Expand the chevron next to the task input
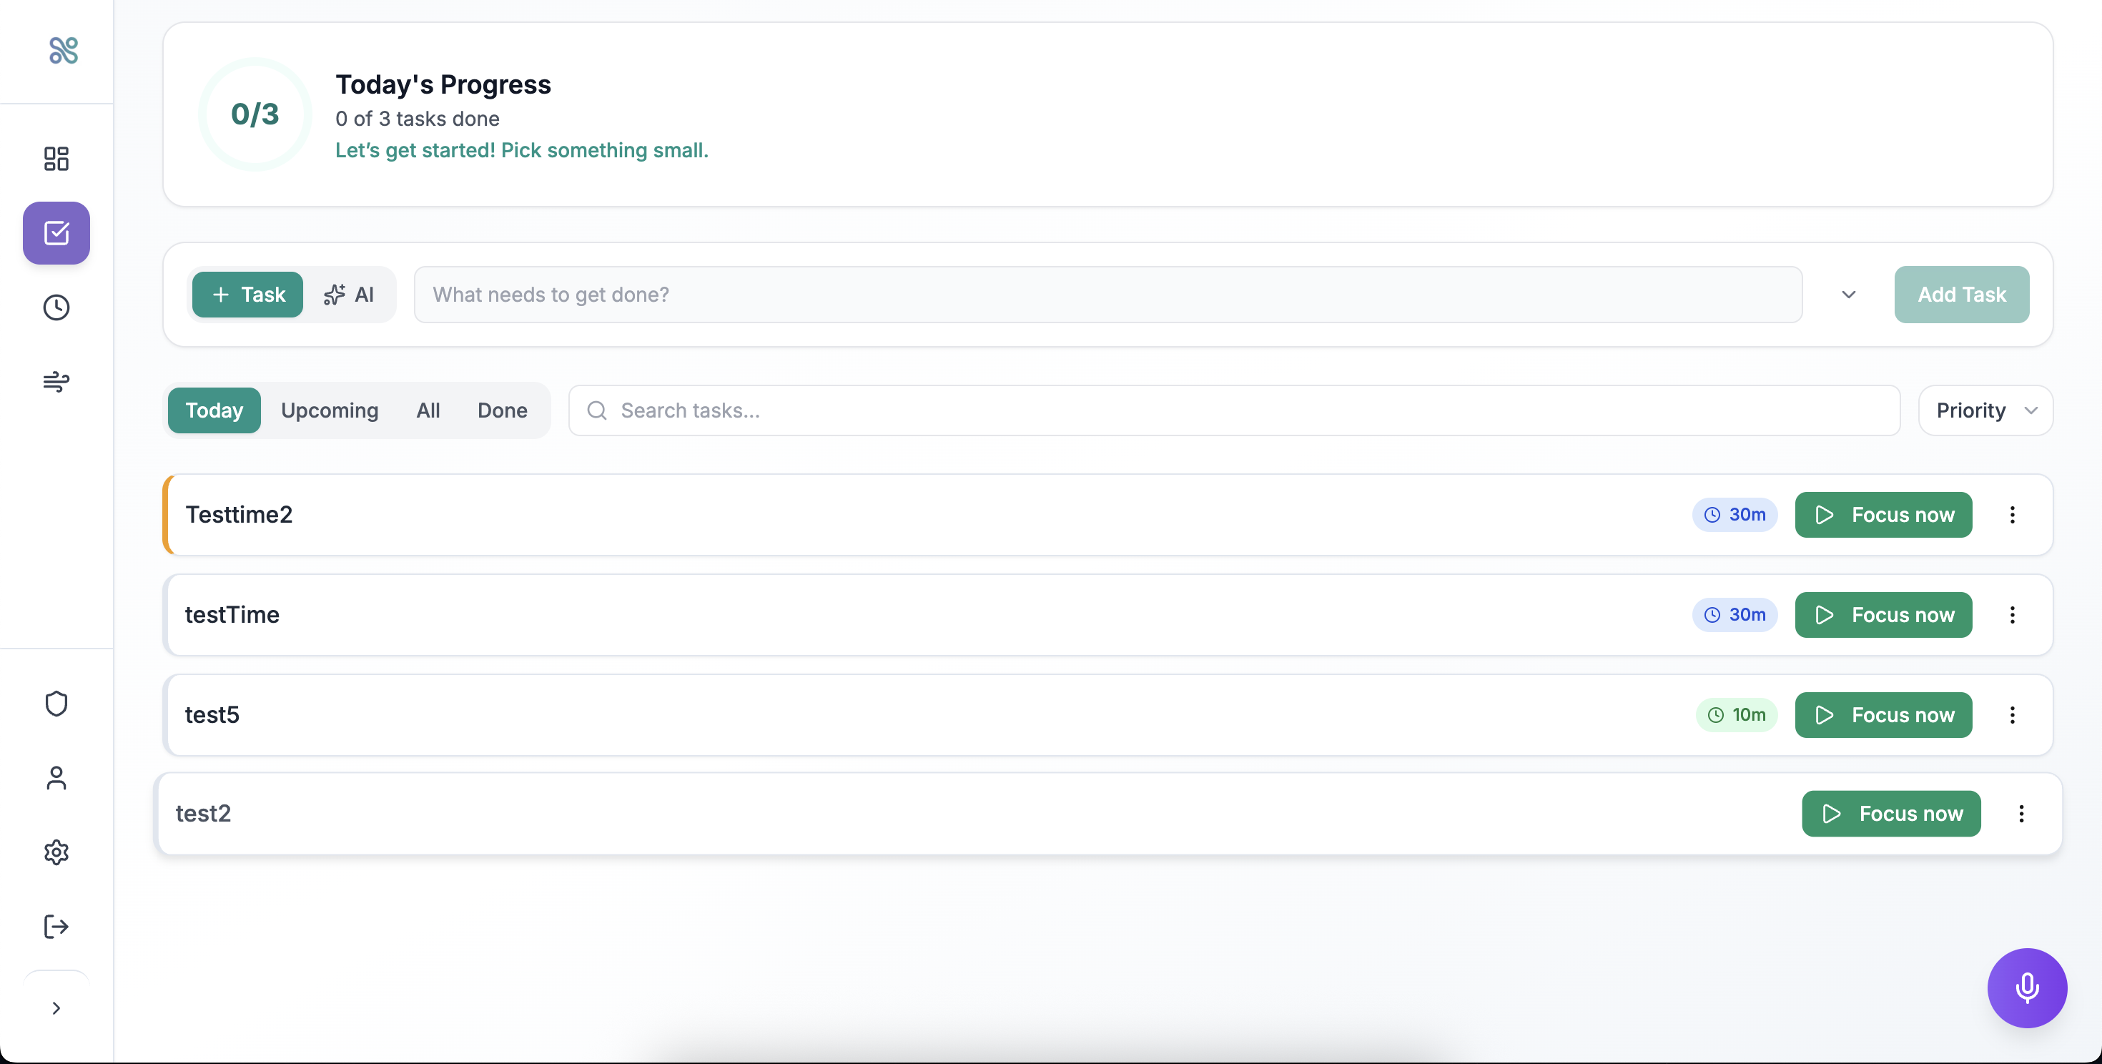The image size is (2102, 1064). 1847,295
